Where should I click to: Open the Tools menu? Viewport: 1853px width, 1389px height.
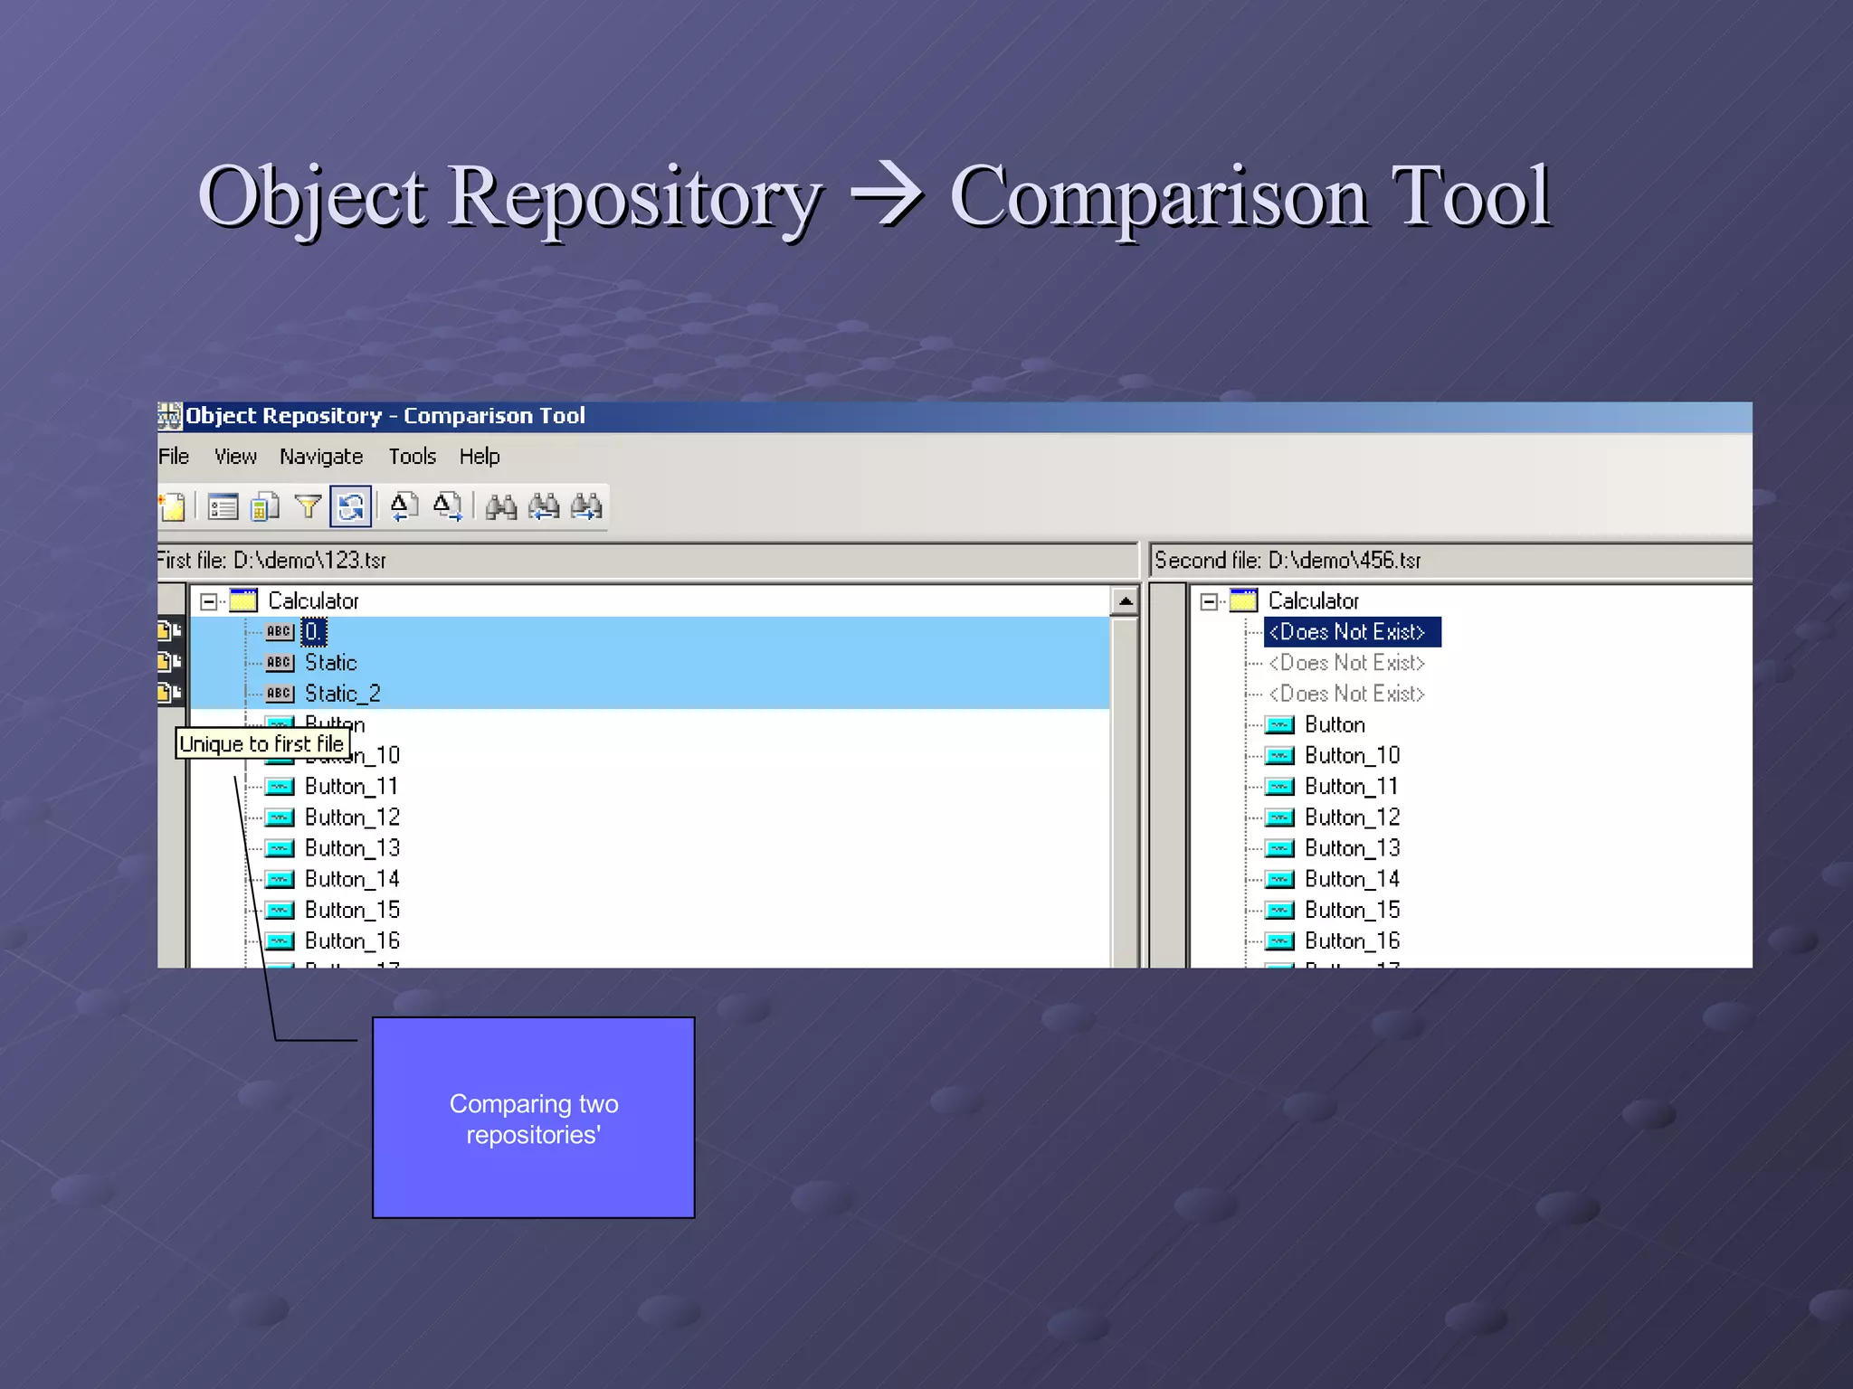tap(413, 457)
